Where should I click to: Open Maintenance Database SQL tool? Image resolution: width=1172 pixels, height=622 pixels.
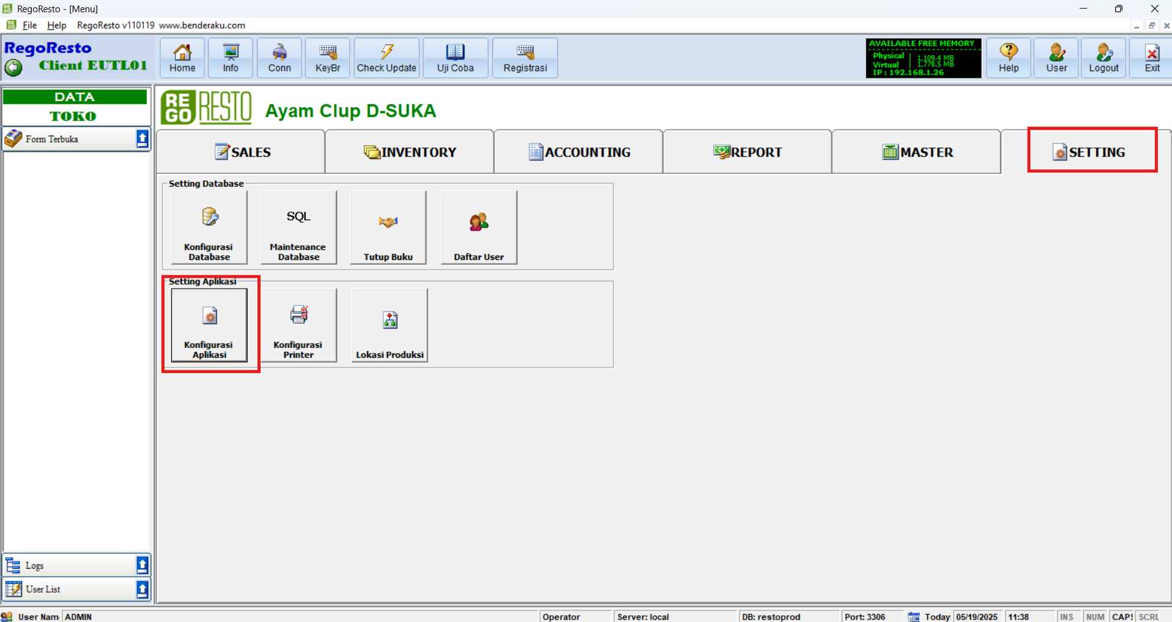coord(299,228)
